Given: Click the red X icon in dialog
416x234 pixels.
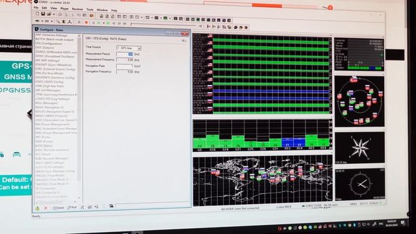Looking at the screenshot, I should (x=45, y=208).
